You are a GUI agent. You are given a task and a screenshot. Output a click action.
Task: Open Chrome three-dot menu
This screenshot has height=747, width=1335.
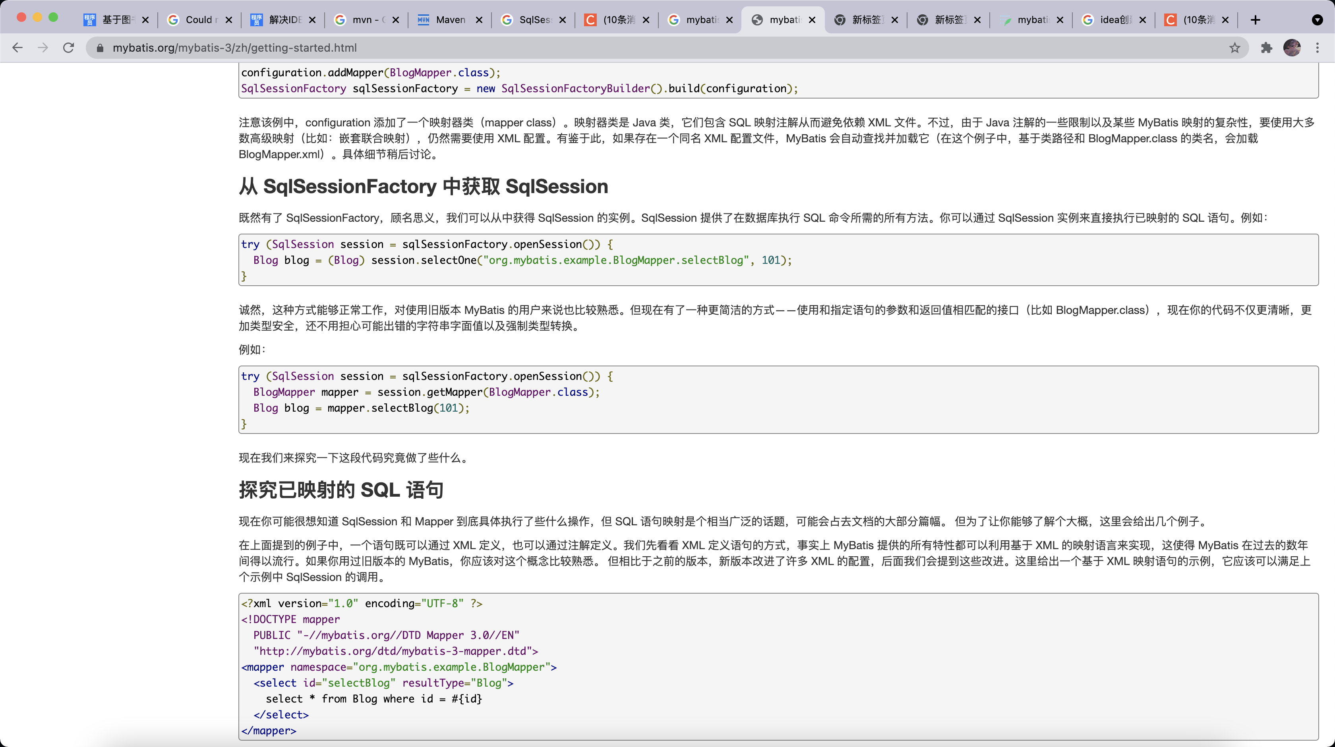(1318, 48)
